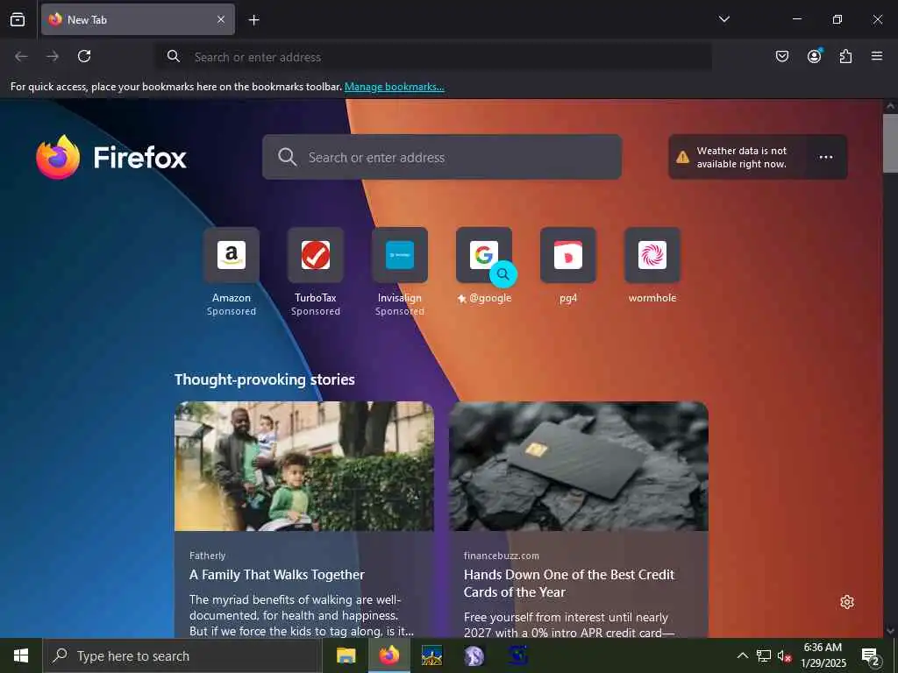Screen dimensions: 898x673
Task: Click the Windows taskbar search box
Action: 182,655
